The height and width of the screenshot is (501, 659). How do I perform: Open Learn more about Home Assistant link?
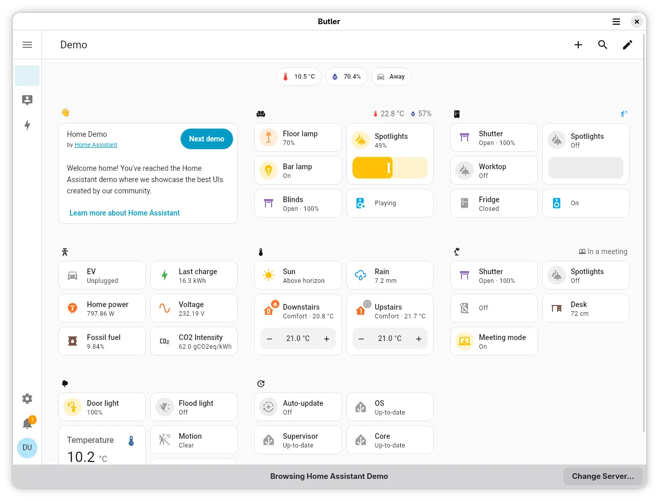pos(124,213)
